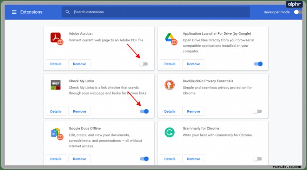Remove DuckDuckGo Privacy Essentials
307x170 pixels.
pyautogui.click(x=193, y=111)
